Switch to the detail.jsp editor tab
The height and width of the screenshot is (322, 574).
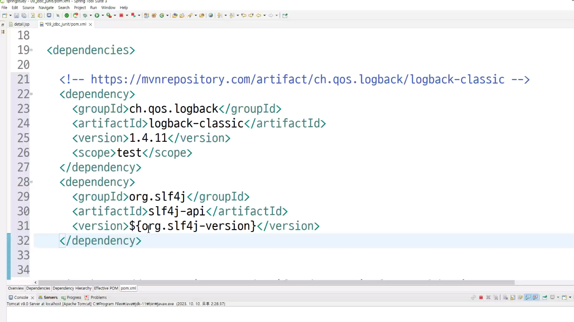[22, 24]
